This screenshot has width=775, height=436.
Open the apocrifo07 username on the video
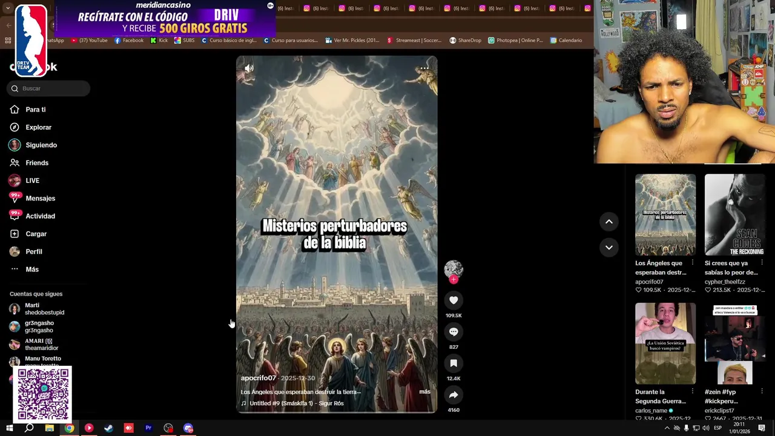[259, 378]
